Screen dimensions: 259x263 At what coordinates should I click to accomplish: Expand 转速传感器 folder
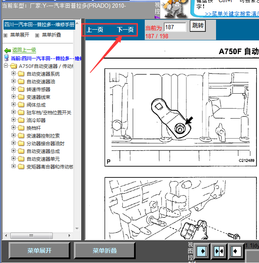click(14, 89)
